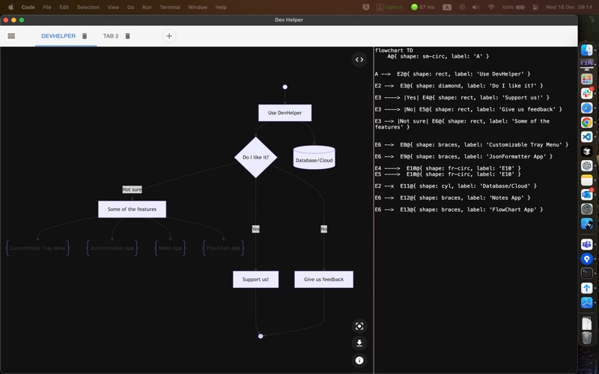This screenshot has height=374, width=599.
Task: Select the 'Use DevHelper' flowchart node
Action: (285, 113)
